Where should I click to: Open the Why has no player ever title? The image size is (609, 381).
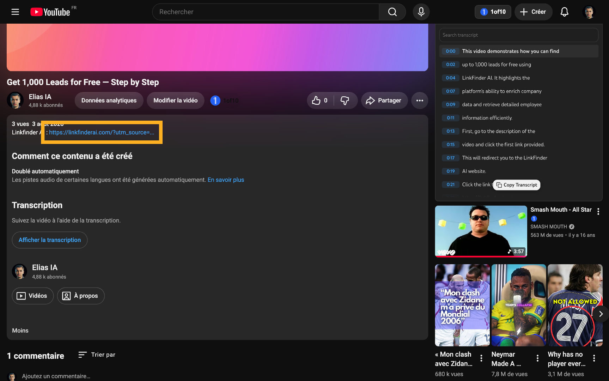567,359
